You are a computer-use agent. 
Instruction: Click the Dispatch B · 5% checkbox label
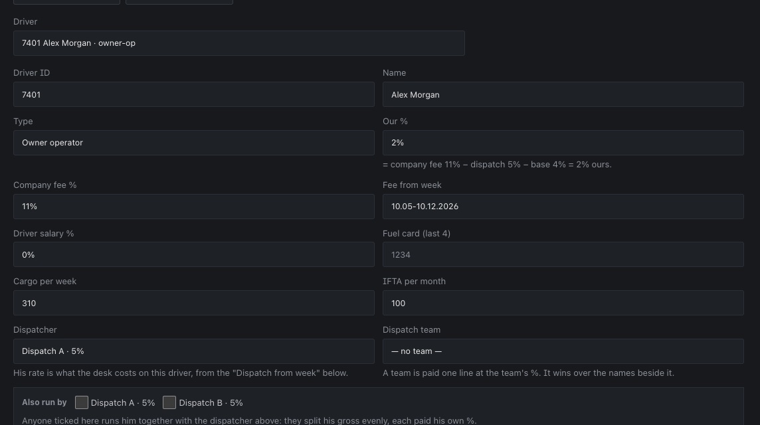click(211, 402)
